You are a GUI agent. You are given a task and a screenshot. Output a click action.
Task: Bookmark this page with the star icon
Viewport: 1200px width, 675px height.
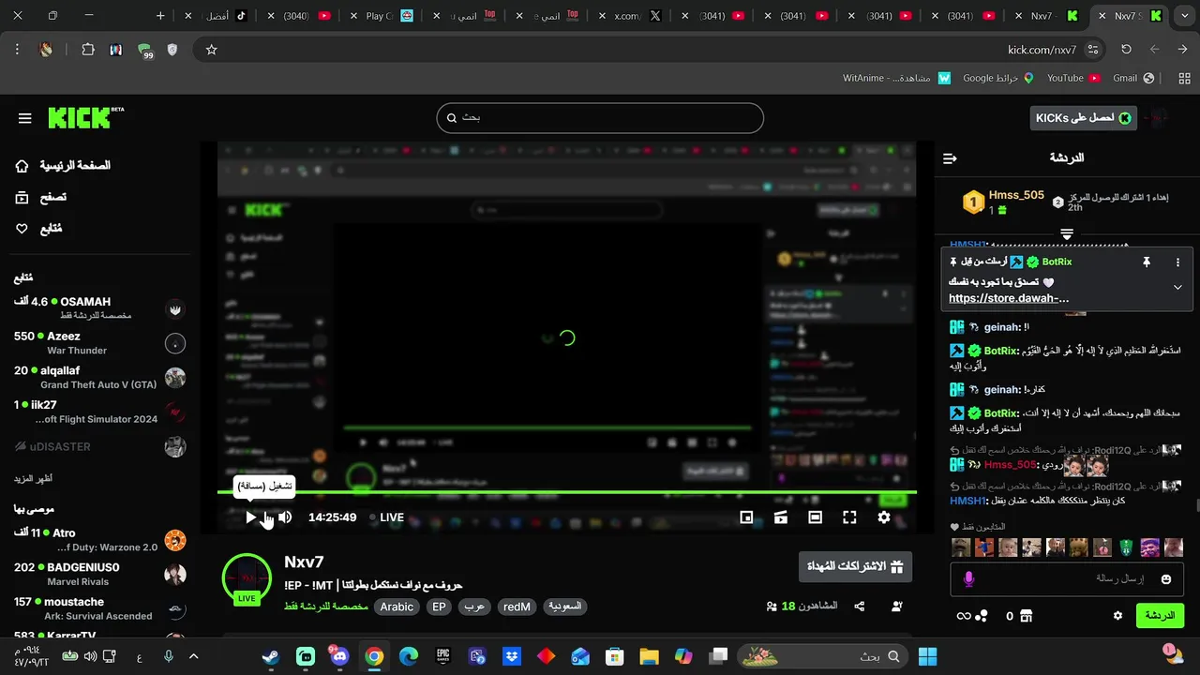click(212, 50)
